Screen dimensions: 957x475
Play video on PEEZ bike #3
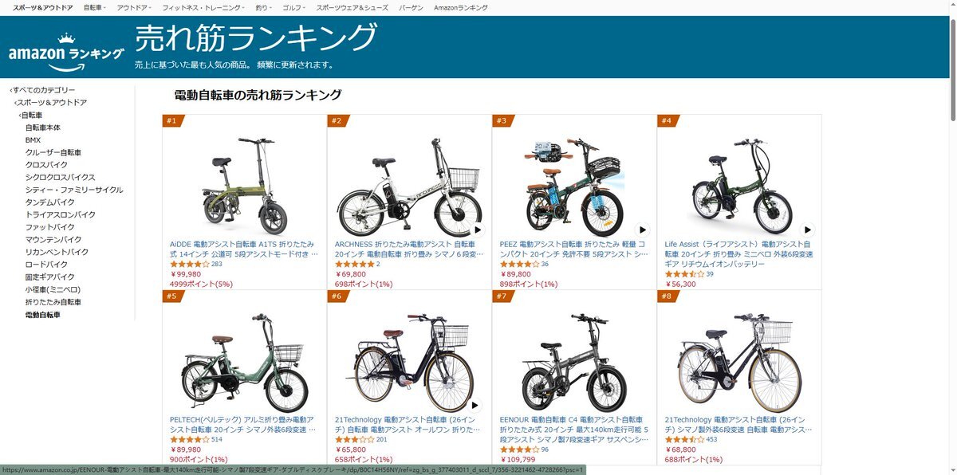pos(643,230)
